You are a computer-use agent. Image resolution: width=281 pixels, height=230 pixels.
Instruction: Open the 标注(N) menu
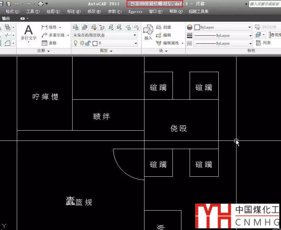tap(74, 12)
